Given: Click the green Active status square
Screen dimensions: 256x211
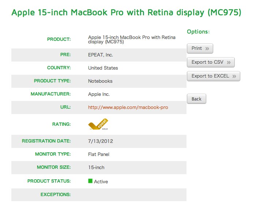Looking at the screenshot, I should click(x=90, y=181).
